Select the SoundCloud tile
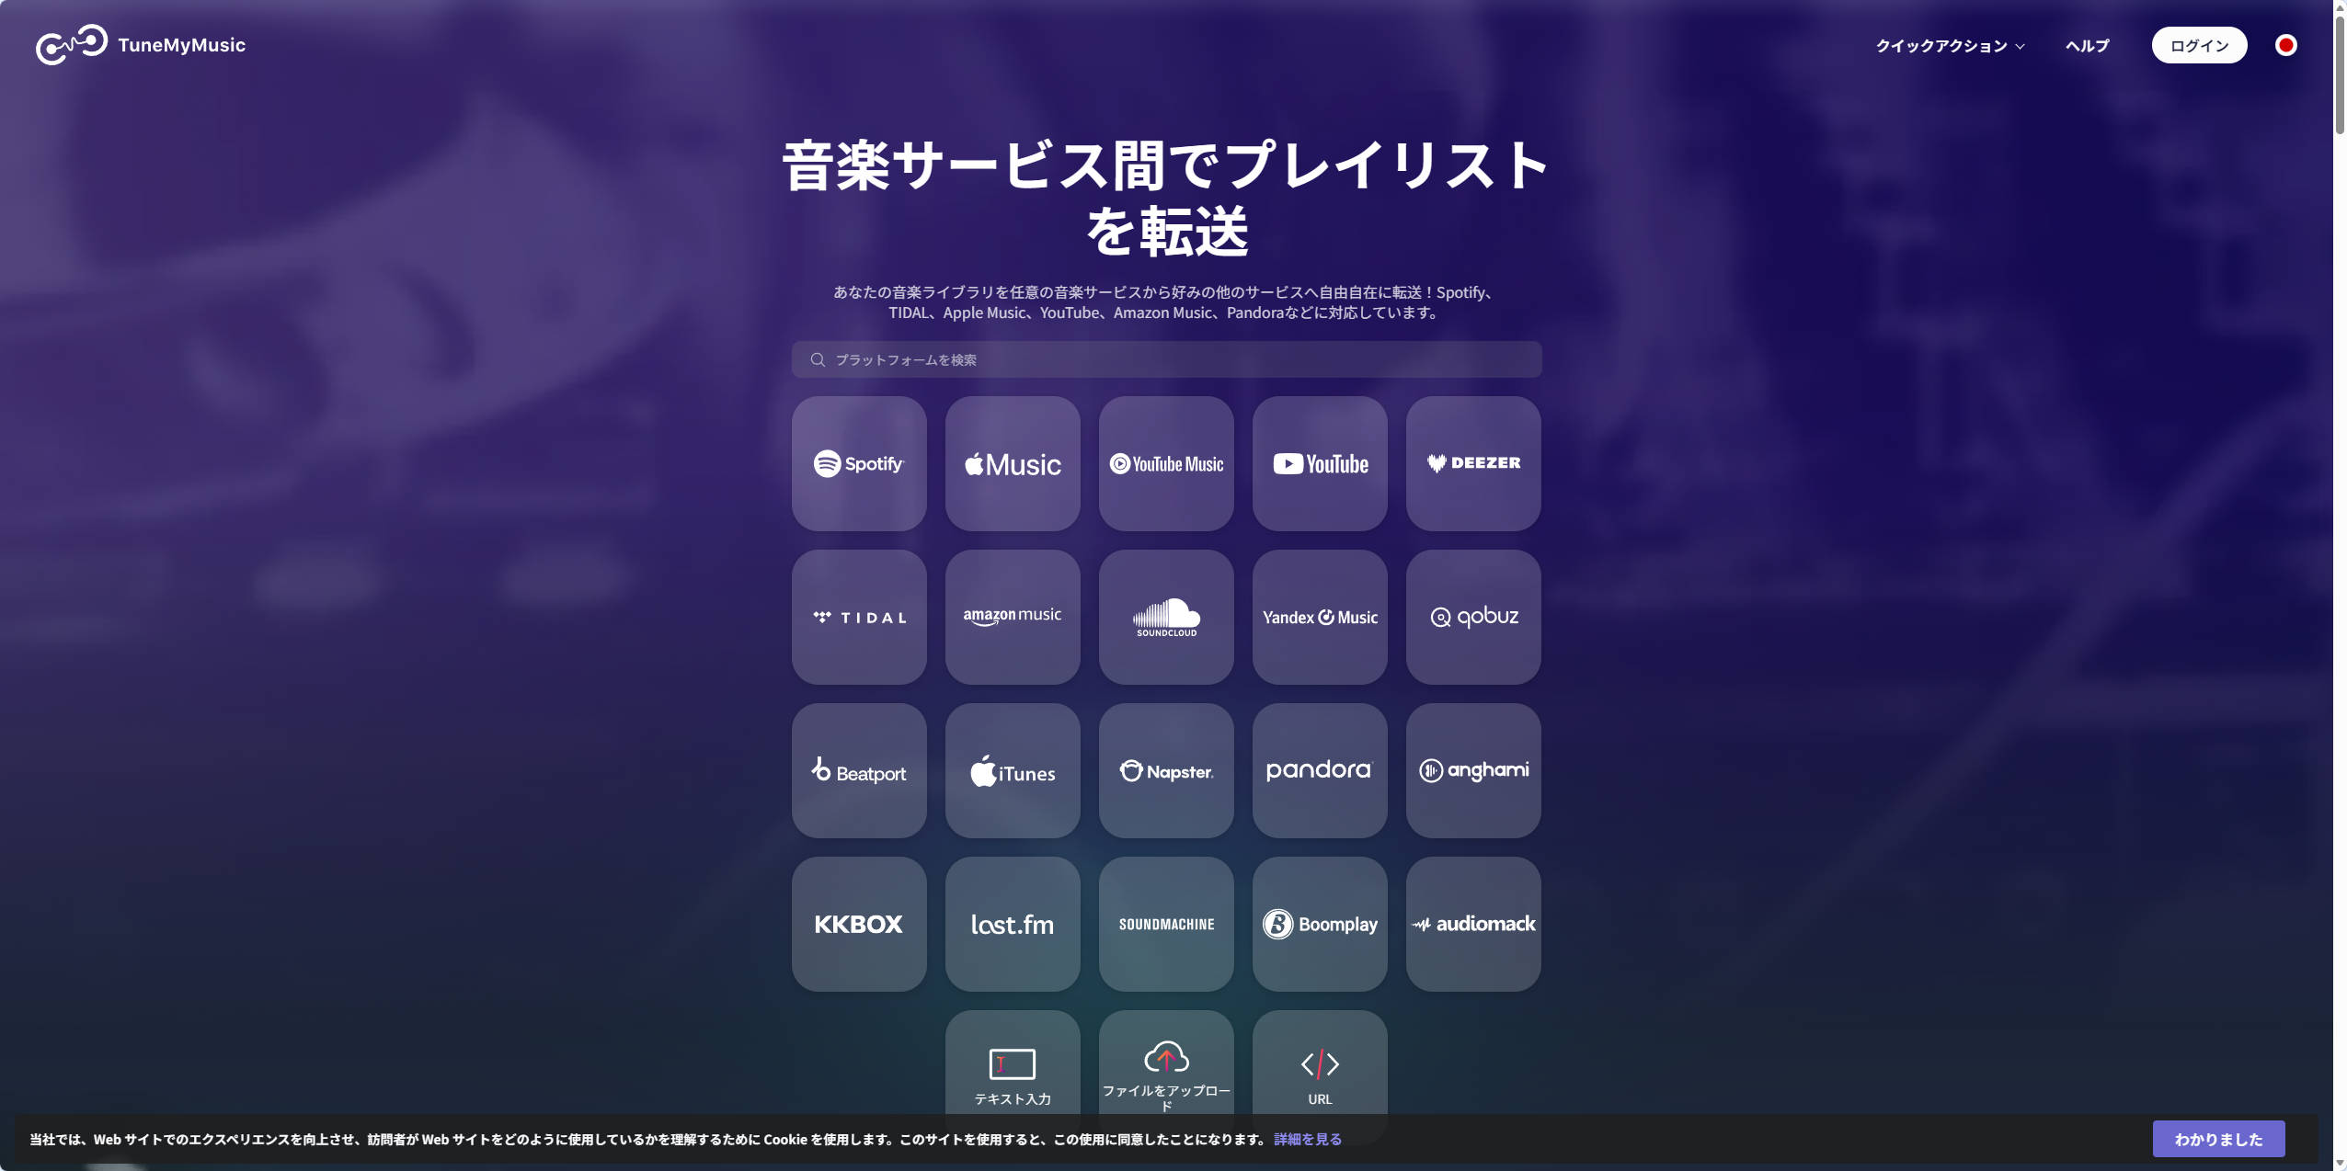Screen dimensions: 2347x1171 click(x=1166, y=617)
